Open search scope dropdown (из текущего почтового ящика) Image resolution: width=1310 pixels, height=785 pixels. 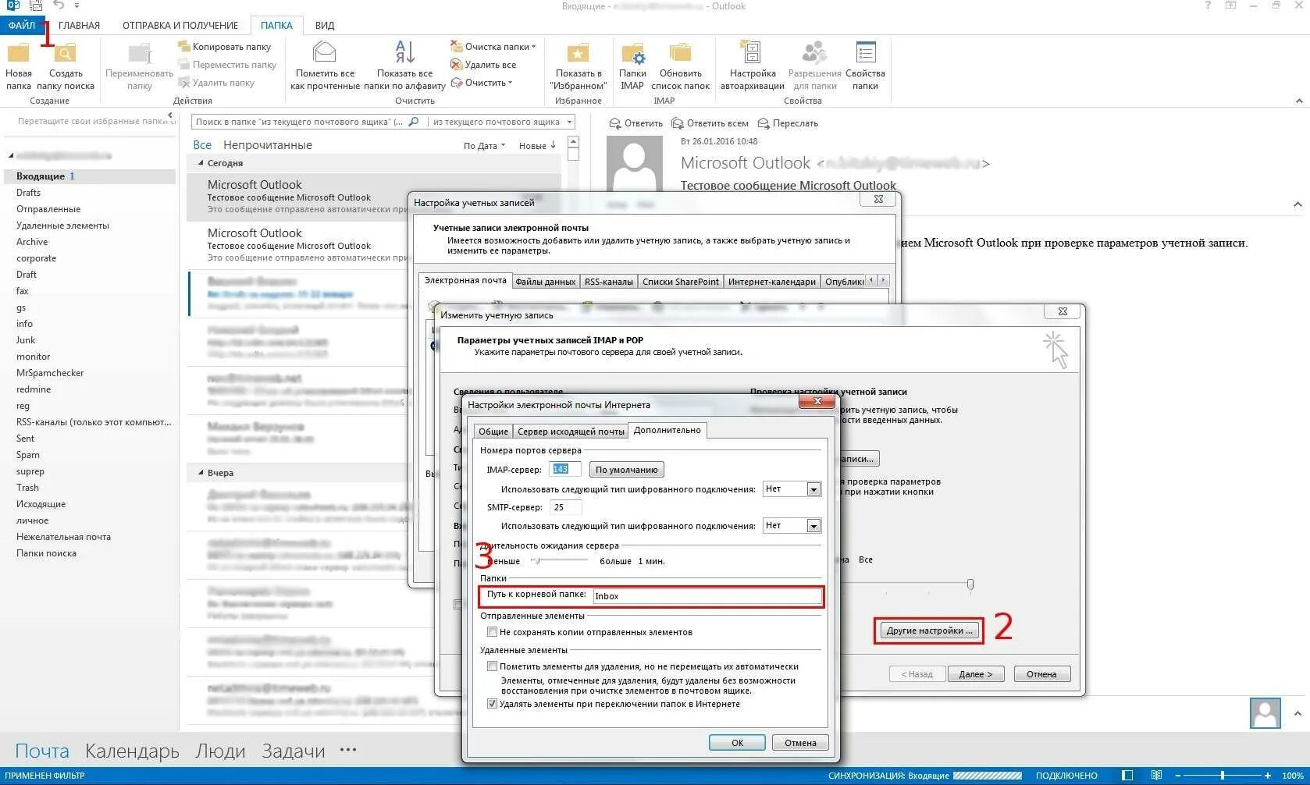click(570, 122)
